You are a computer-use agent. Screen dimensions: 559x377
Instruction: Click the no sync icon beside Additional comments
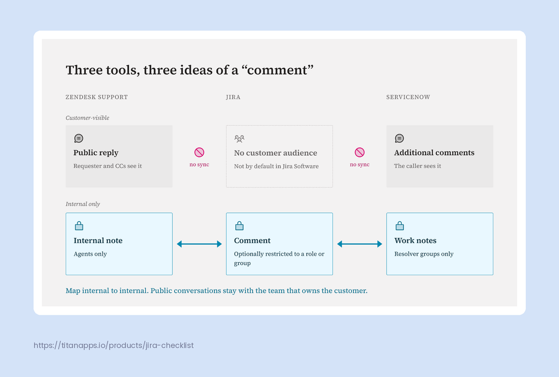coord(360,152)
